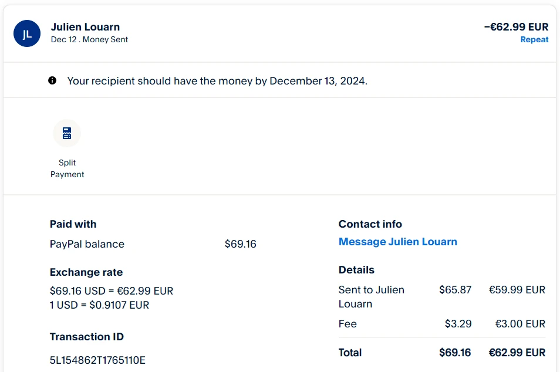This screenshot has height=372, width=560.
Task: Click the Contact info heading
Action: pyautogui.click(x=370, y=224)
